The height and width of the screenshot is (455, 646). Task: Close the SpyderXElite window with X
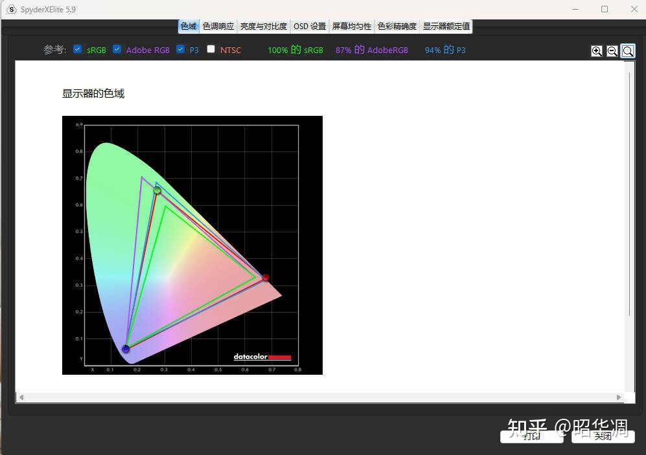tap(634, 9)
